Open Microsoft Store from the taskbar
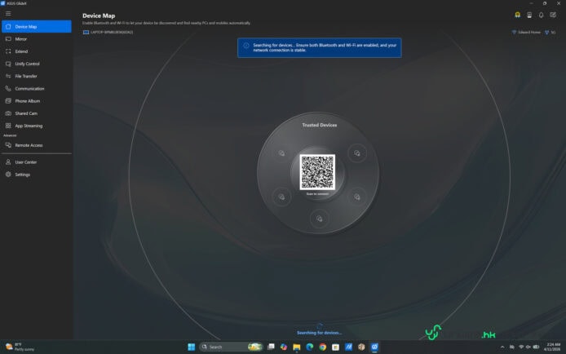The height and width of the screenshot is (354, 566). pos(335,347)
